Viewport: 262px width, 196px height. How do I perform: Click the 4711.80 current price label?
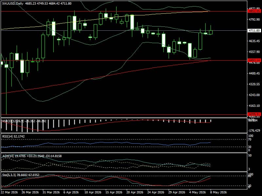pyautogui.click(x=254, y=30)
